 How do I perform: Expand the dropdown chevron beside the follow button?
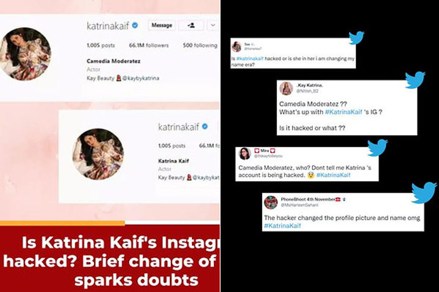pos(213,26)
